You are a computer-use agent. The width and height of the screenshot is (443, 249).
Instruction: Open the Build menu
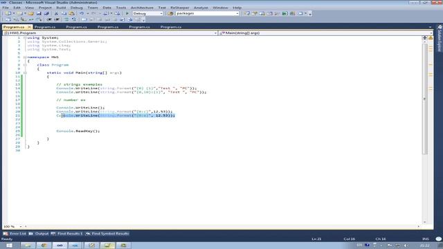coord(61,8)
